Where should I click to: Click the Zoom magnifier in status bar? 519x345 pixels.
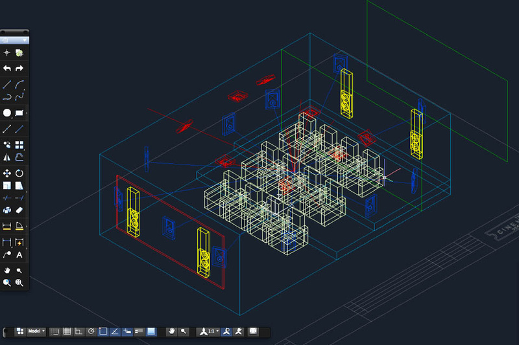(184, 331)
